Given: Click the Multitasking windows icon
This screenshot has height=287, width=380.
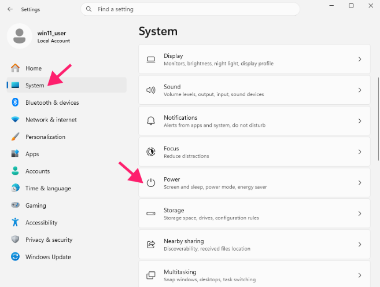Looking at the screenshot, I should pos(151,275).
